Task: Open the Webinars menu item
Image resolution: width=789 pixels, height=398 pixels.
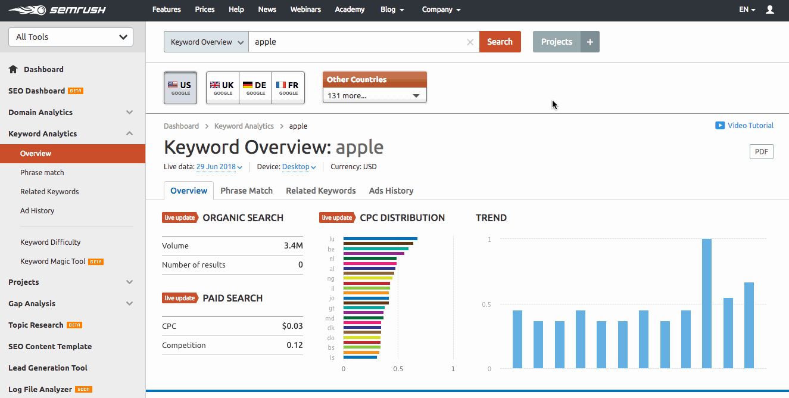Action: [305, 10]
